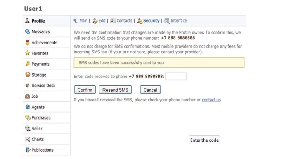Select the Favorites star icon
The height and width of the screenshot is (159, 284).
(x=27, y=53)
